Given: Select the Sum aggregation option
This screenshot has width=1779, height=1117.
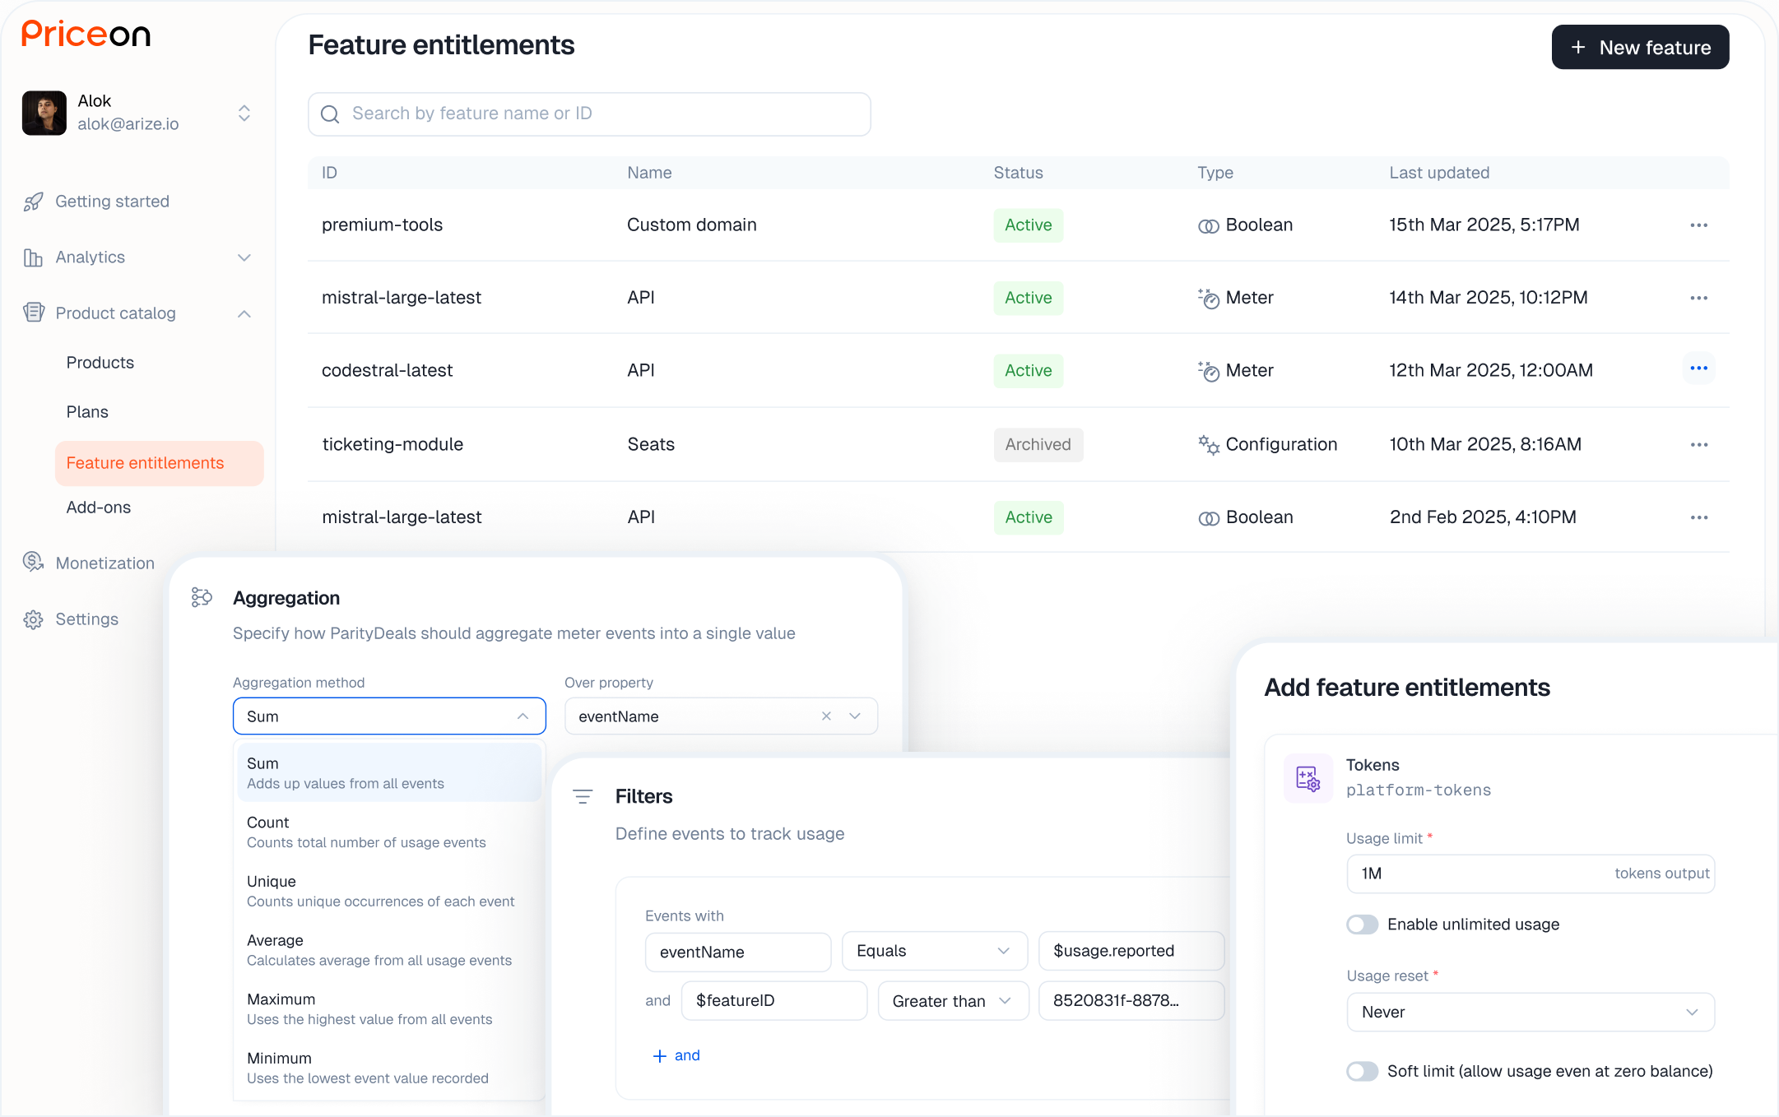Looking at the screenshot, I should point(389,772).
